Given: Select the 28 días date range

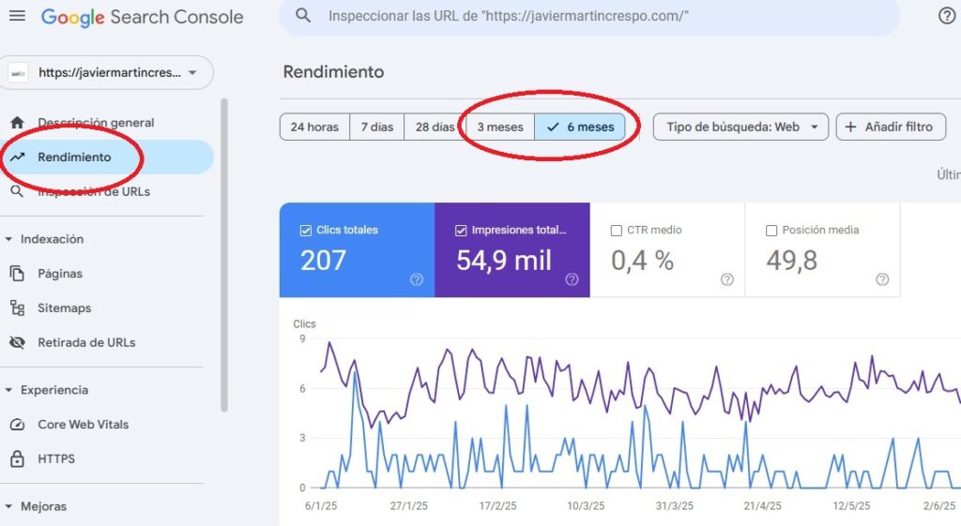Looking at the screenshot, I should coord(435,127).
